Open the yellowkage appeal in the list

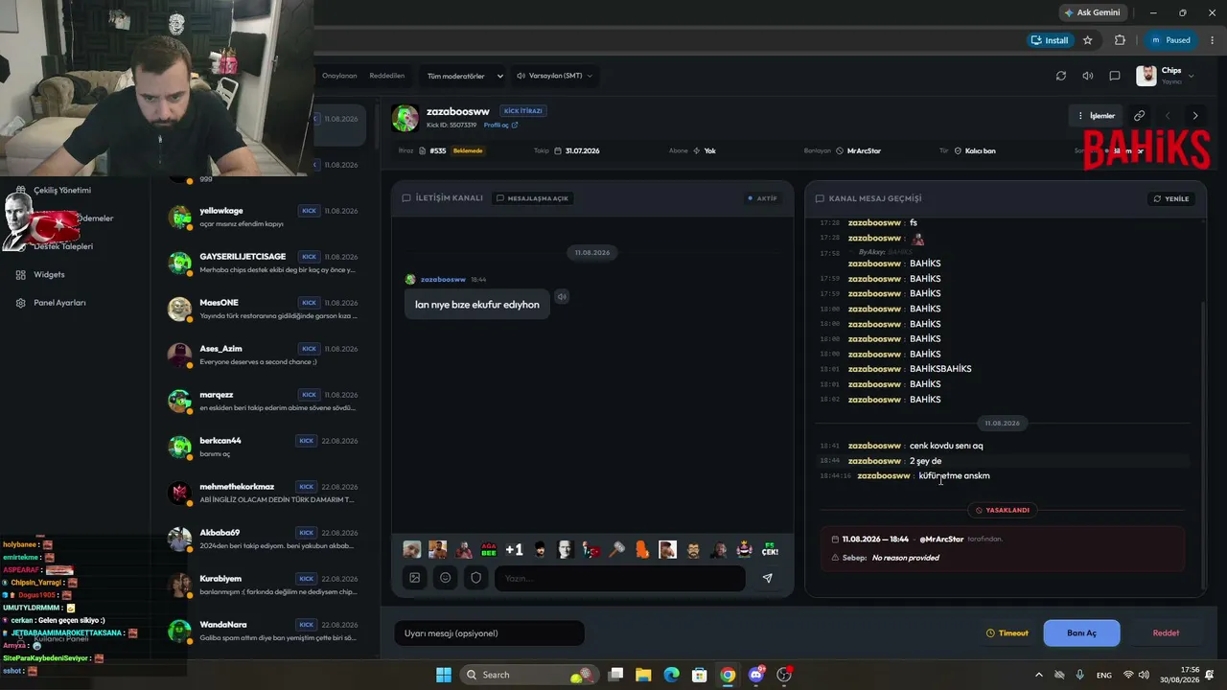(264, 218)
